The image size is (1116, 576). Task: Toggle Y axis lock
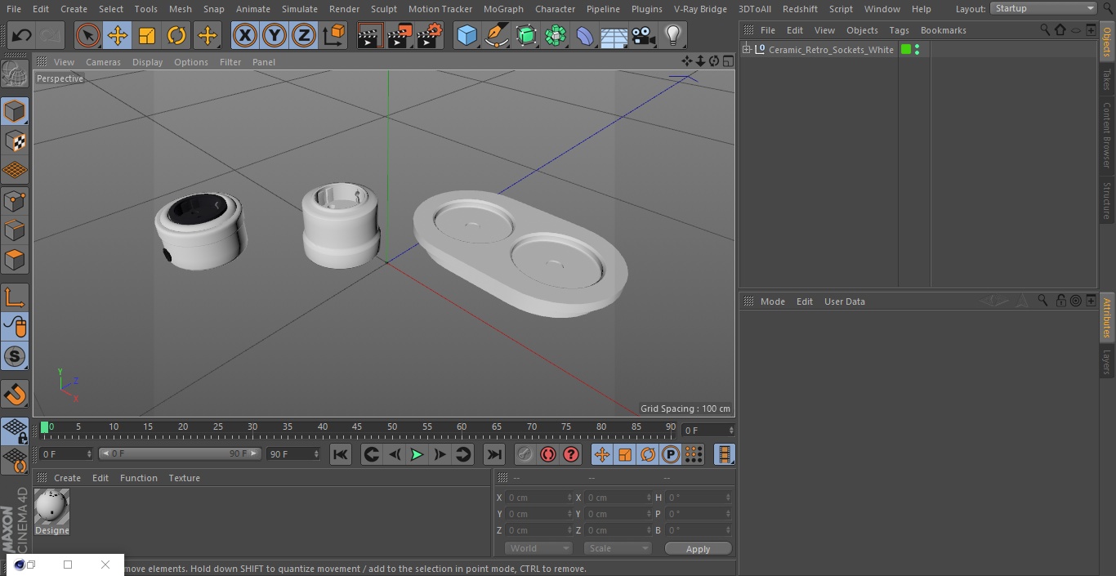click(x=275, y=36)
